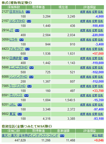
Task: Click 現買 in the JAL row
Action: pyautogui.click(x=83, y=105)
